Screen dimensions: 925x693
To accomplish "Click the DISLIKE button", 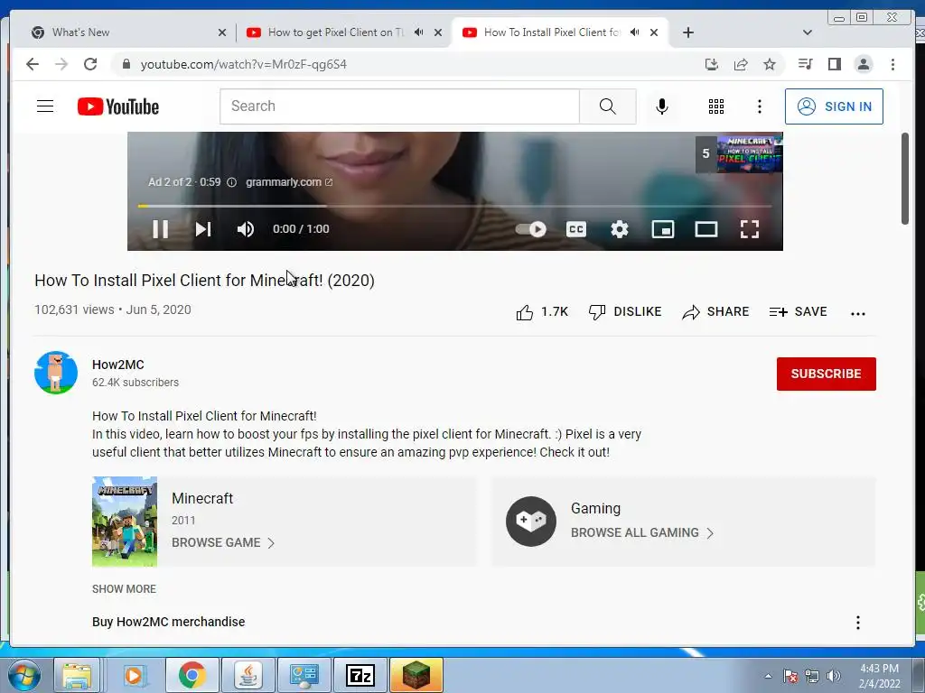I will tap(625, 311).
